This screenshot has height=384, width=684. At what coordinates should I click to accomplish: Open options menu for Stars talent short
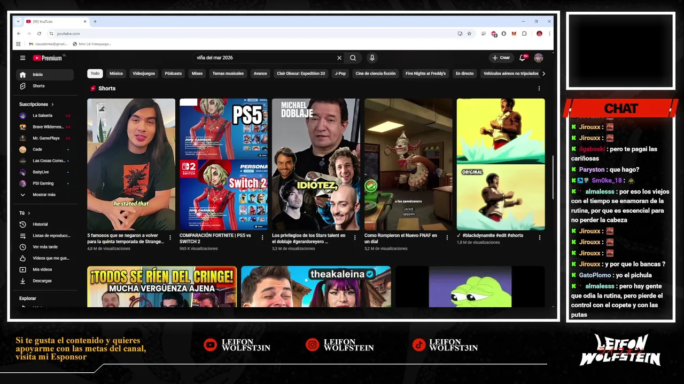coord(355,238)
